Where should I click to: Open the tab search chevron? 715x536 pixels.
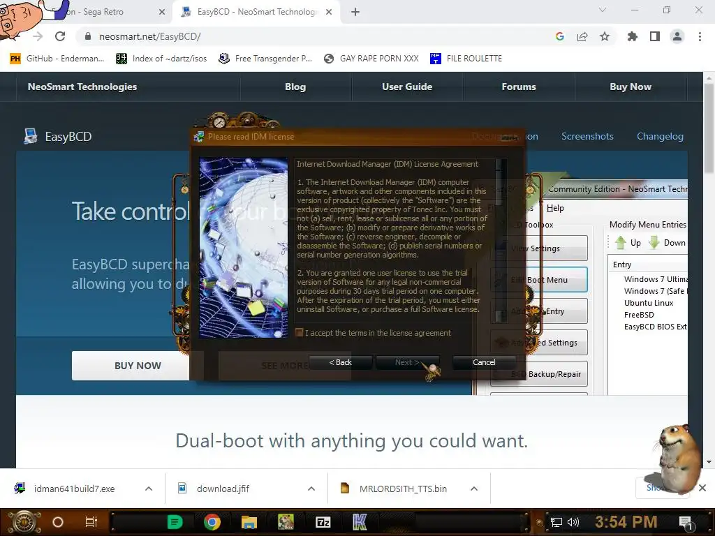tap(603, 10)
